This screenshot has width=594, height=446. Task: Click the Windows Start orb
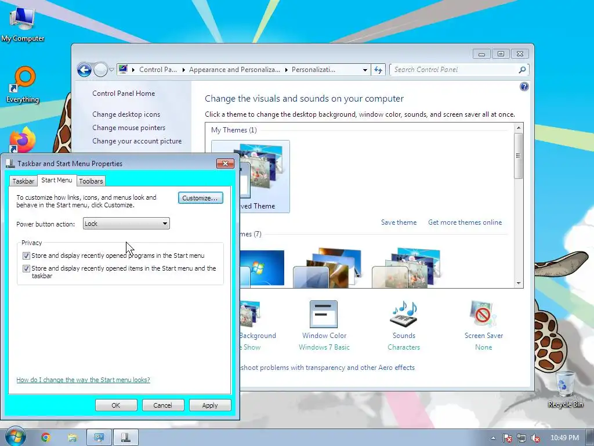pos(16,437)
